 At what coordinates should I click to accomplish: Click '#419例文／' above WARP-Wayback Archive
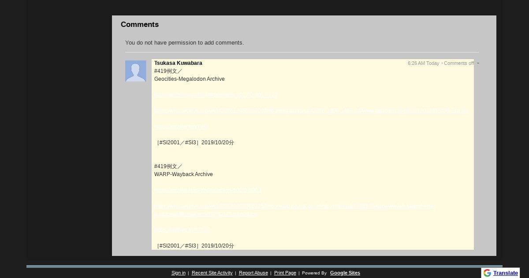(168, 166)
